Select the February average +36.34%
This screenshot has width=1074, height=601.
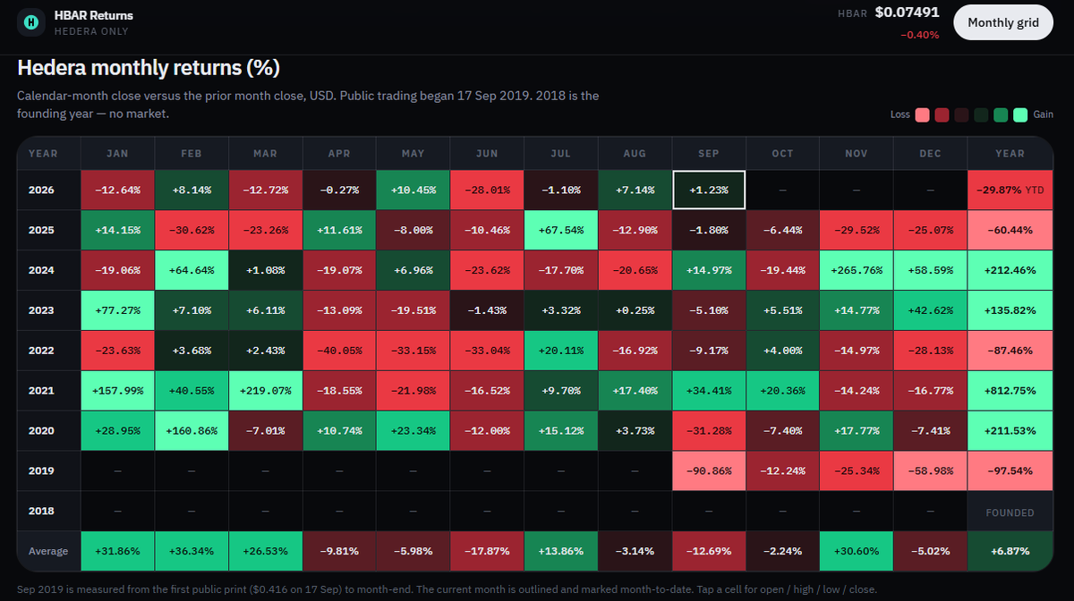click(192, 552)
